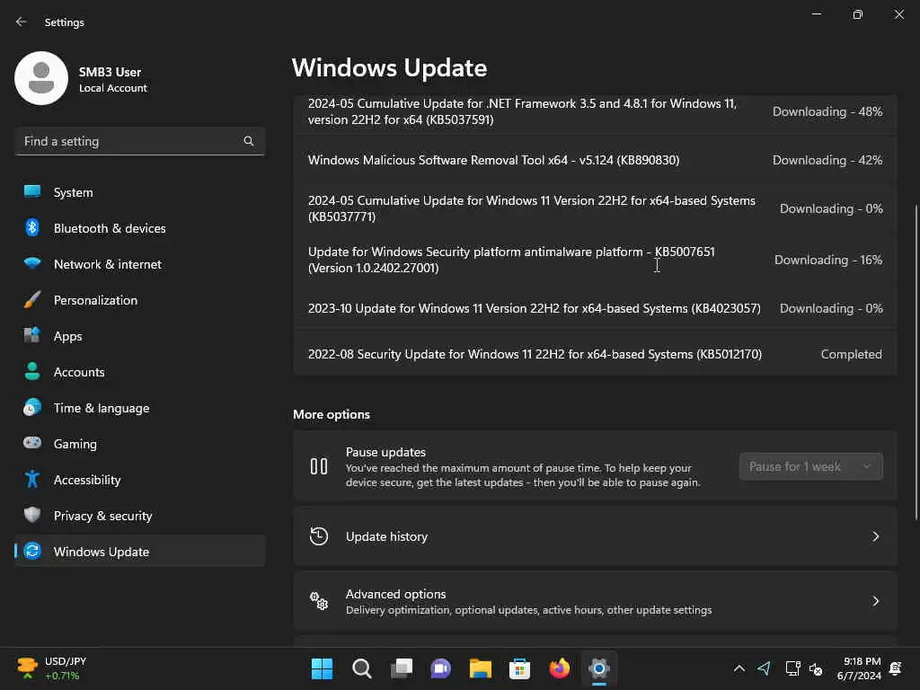Click the More options heading
This screenshot has height=690, width=920.
click(x=332, y=414)
